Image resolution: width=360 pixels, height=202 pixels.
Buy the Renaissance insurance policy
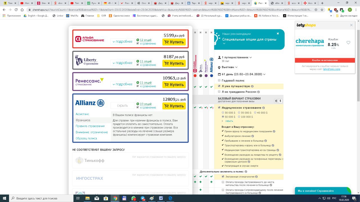point(174,85)
